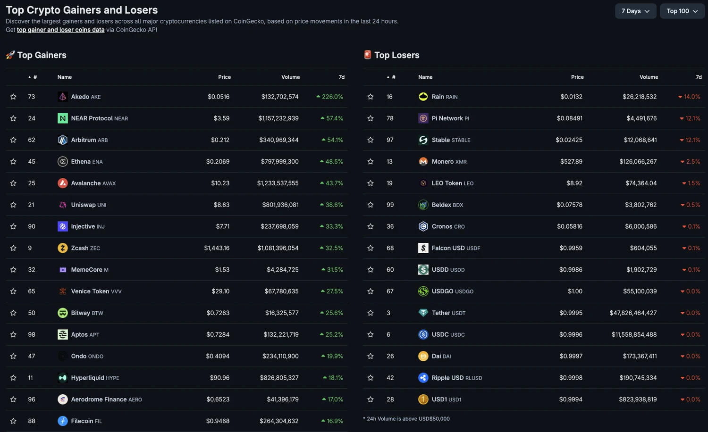Click the Aptos logo icon
708x432 pixels.
[63, 334]
